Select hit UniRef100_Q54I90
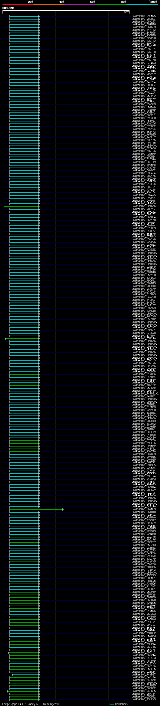160x706 pixels. tap(143, 339)
